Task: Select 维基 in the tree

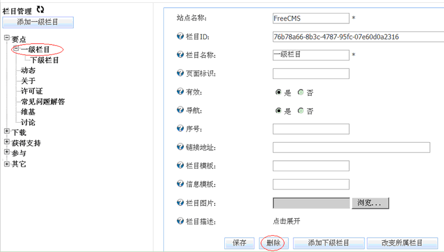Action: coord(28,112)
